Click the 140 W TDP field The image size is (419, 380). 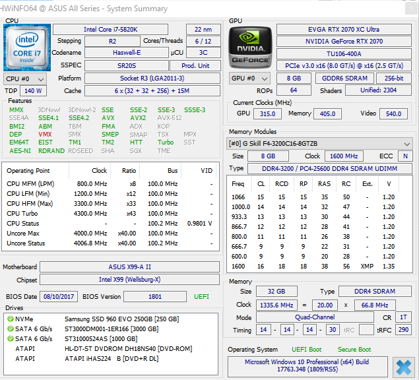pyautogui.click(x=33, y=91)
